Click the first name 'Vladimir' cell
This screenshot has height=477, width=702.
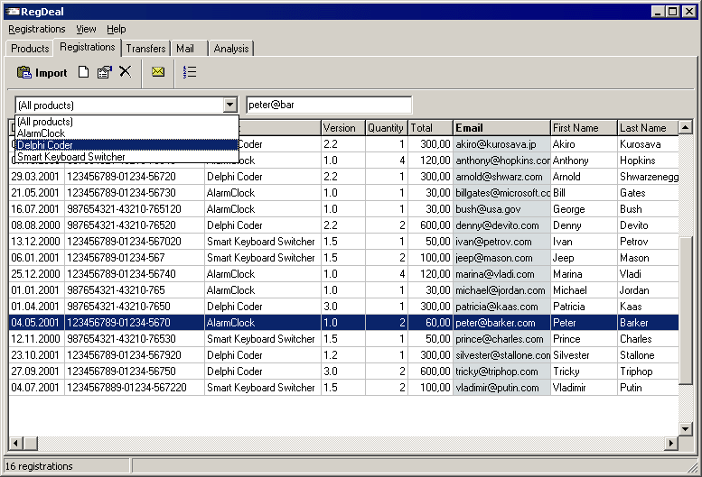tap(584, 388)
